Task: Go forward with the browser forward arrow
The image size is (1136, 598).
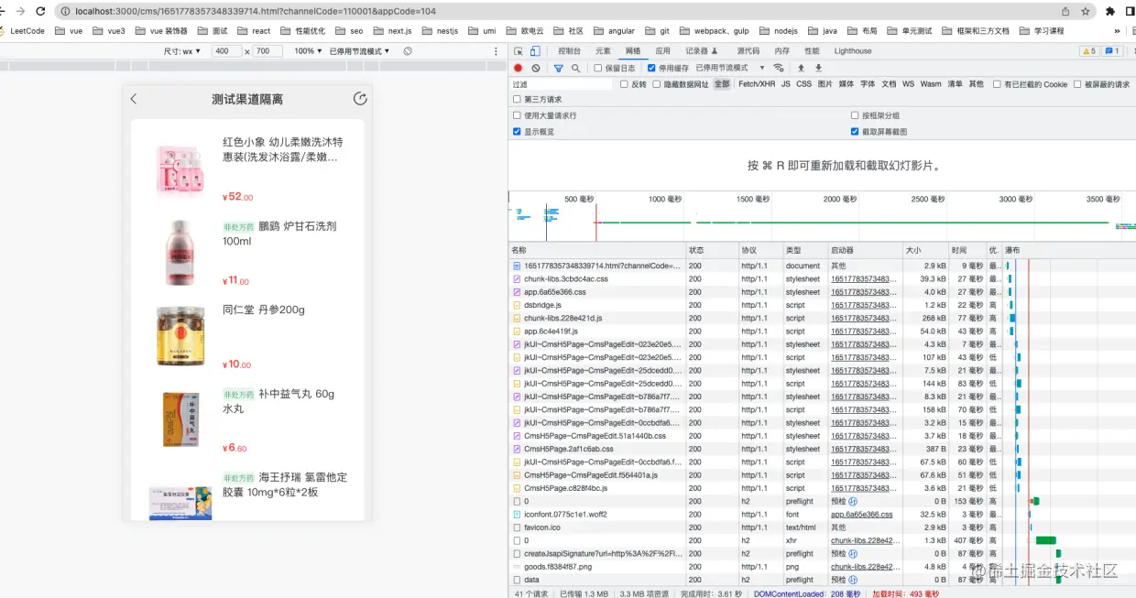Action: (x=20, y=11)
